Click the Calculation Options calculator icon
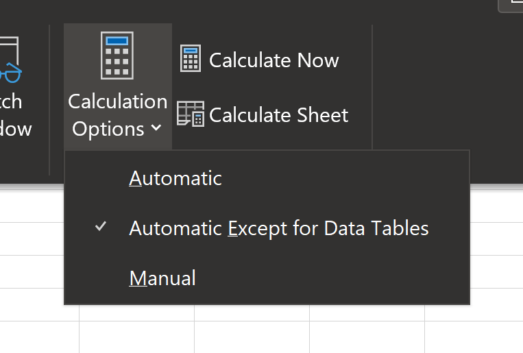The height and width of the screenshot is (353, 523). (x=117, y=55)
